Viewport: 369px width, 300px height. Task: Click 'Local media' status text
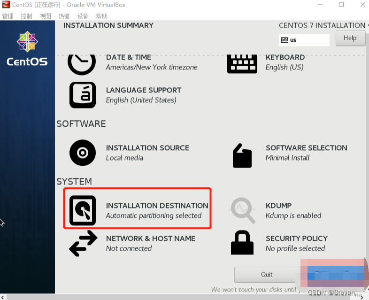click(x=124, y=158)
